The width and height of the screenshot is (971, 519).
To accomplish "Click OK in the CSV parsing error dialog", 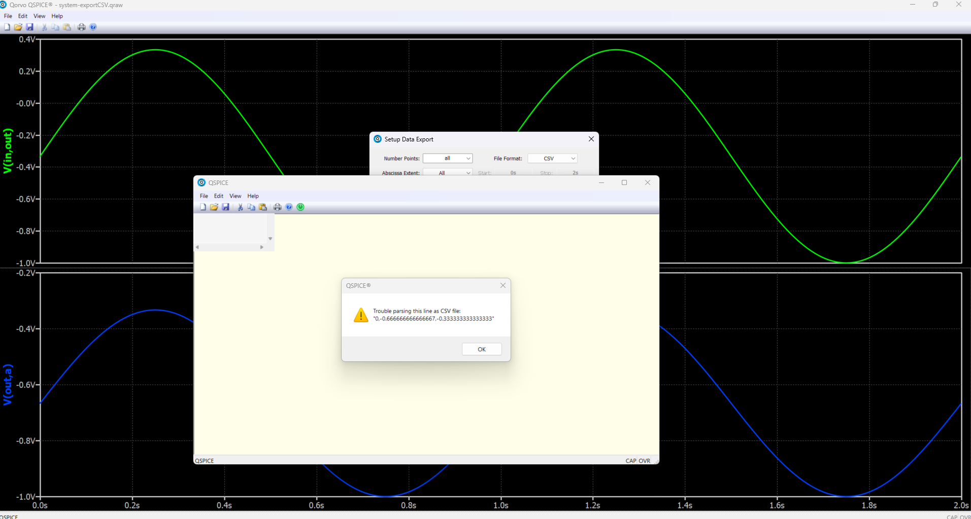I will click(x=482, y=349).
